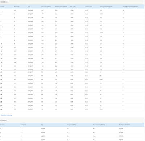Click Power Level (dBmV) header in downstream table
145x141 pixels.
61,7
